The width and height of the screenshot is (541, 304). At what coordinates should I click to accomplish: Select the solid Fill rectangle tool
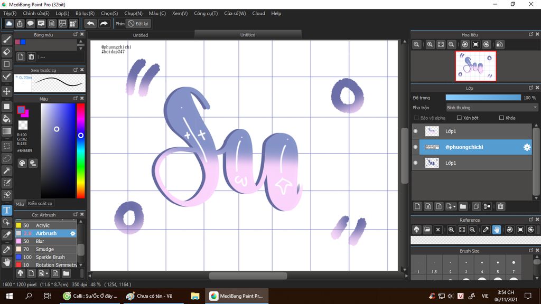pos(6,107)
